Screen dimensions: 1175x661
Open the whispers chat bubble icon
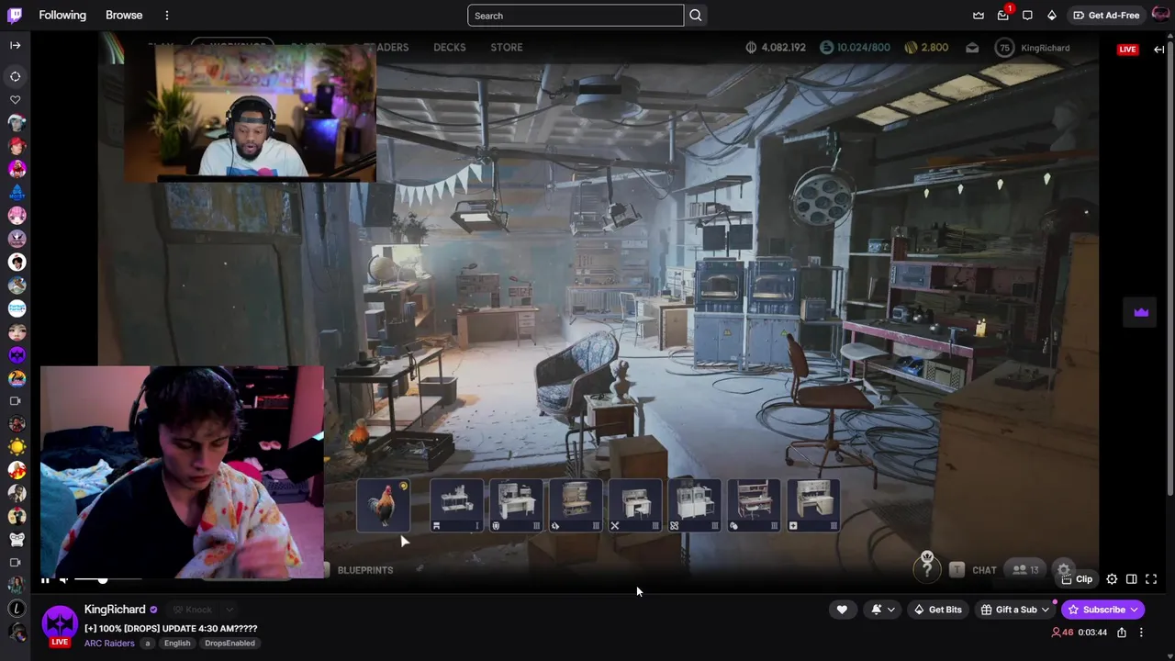pos(1027,15)
